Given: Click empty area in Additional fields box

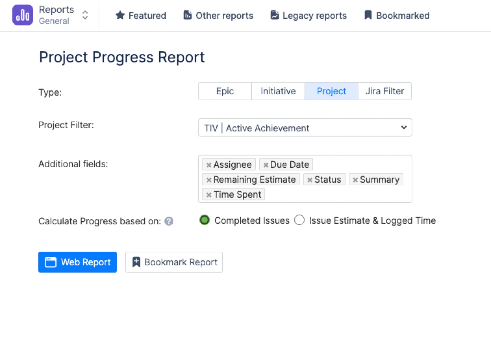Looking at the screenshot, I should pyautogui.click(x=338, y=195).
